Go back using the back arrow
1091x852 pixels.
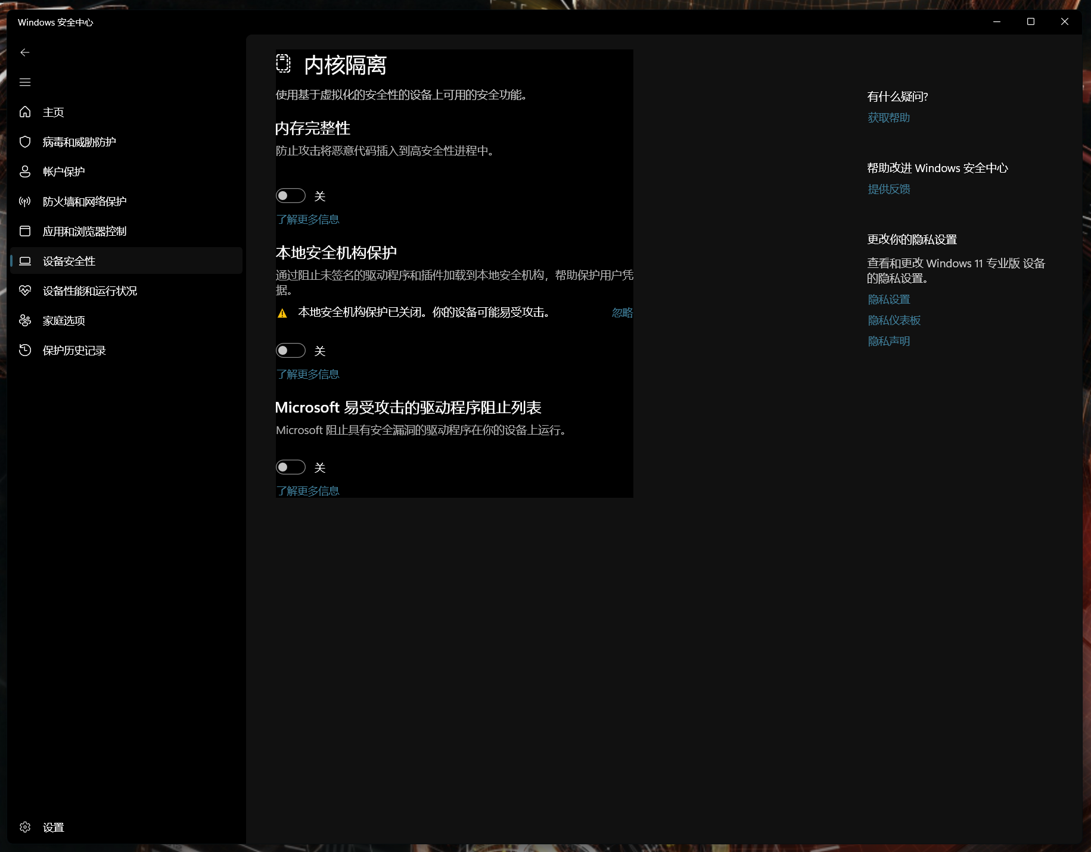pos(25,52)
